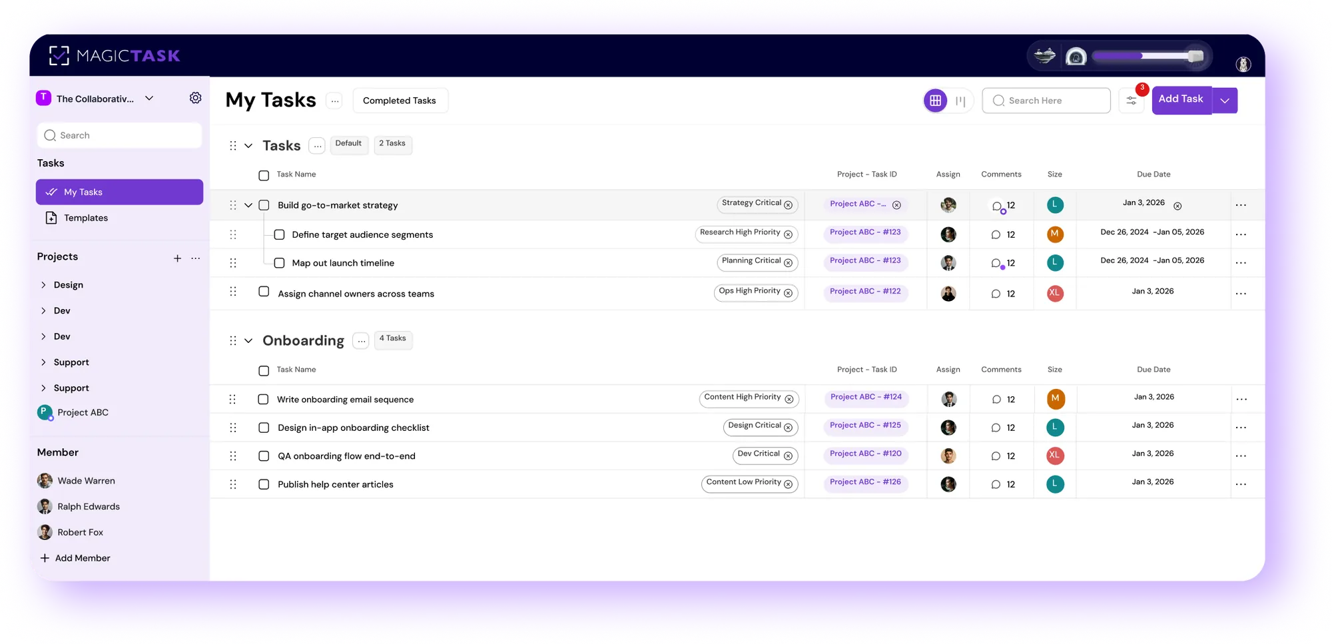Open ellipsis menu next to My Tasks title
The width and height of the screenshot is (1332, 644).
(334, 101)
